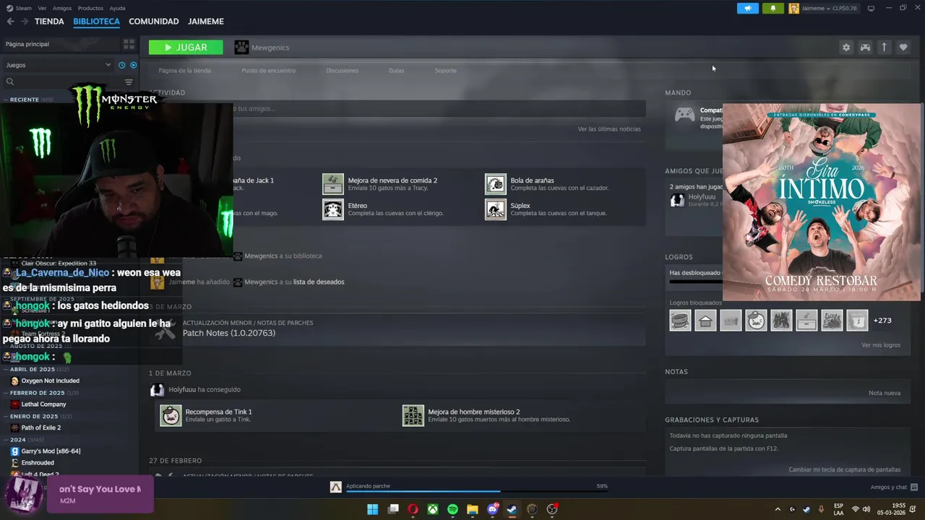Open the Página de la tienda tab
The height and width of the screenshot is (520, 925).
(184, 71)
